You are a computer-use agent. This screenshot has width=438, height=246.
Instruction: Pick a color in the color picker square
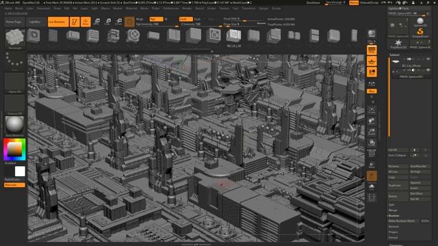[x=14, y=149]
